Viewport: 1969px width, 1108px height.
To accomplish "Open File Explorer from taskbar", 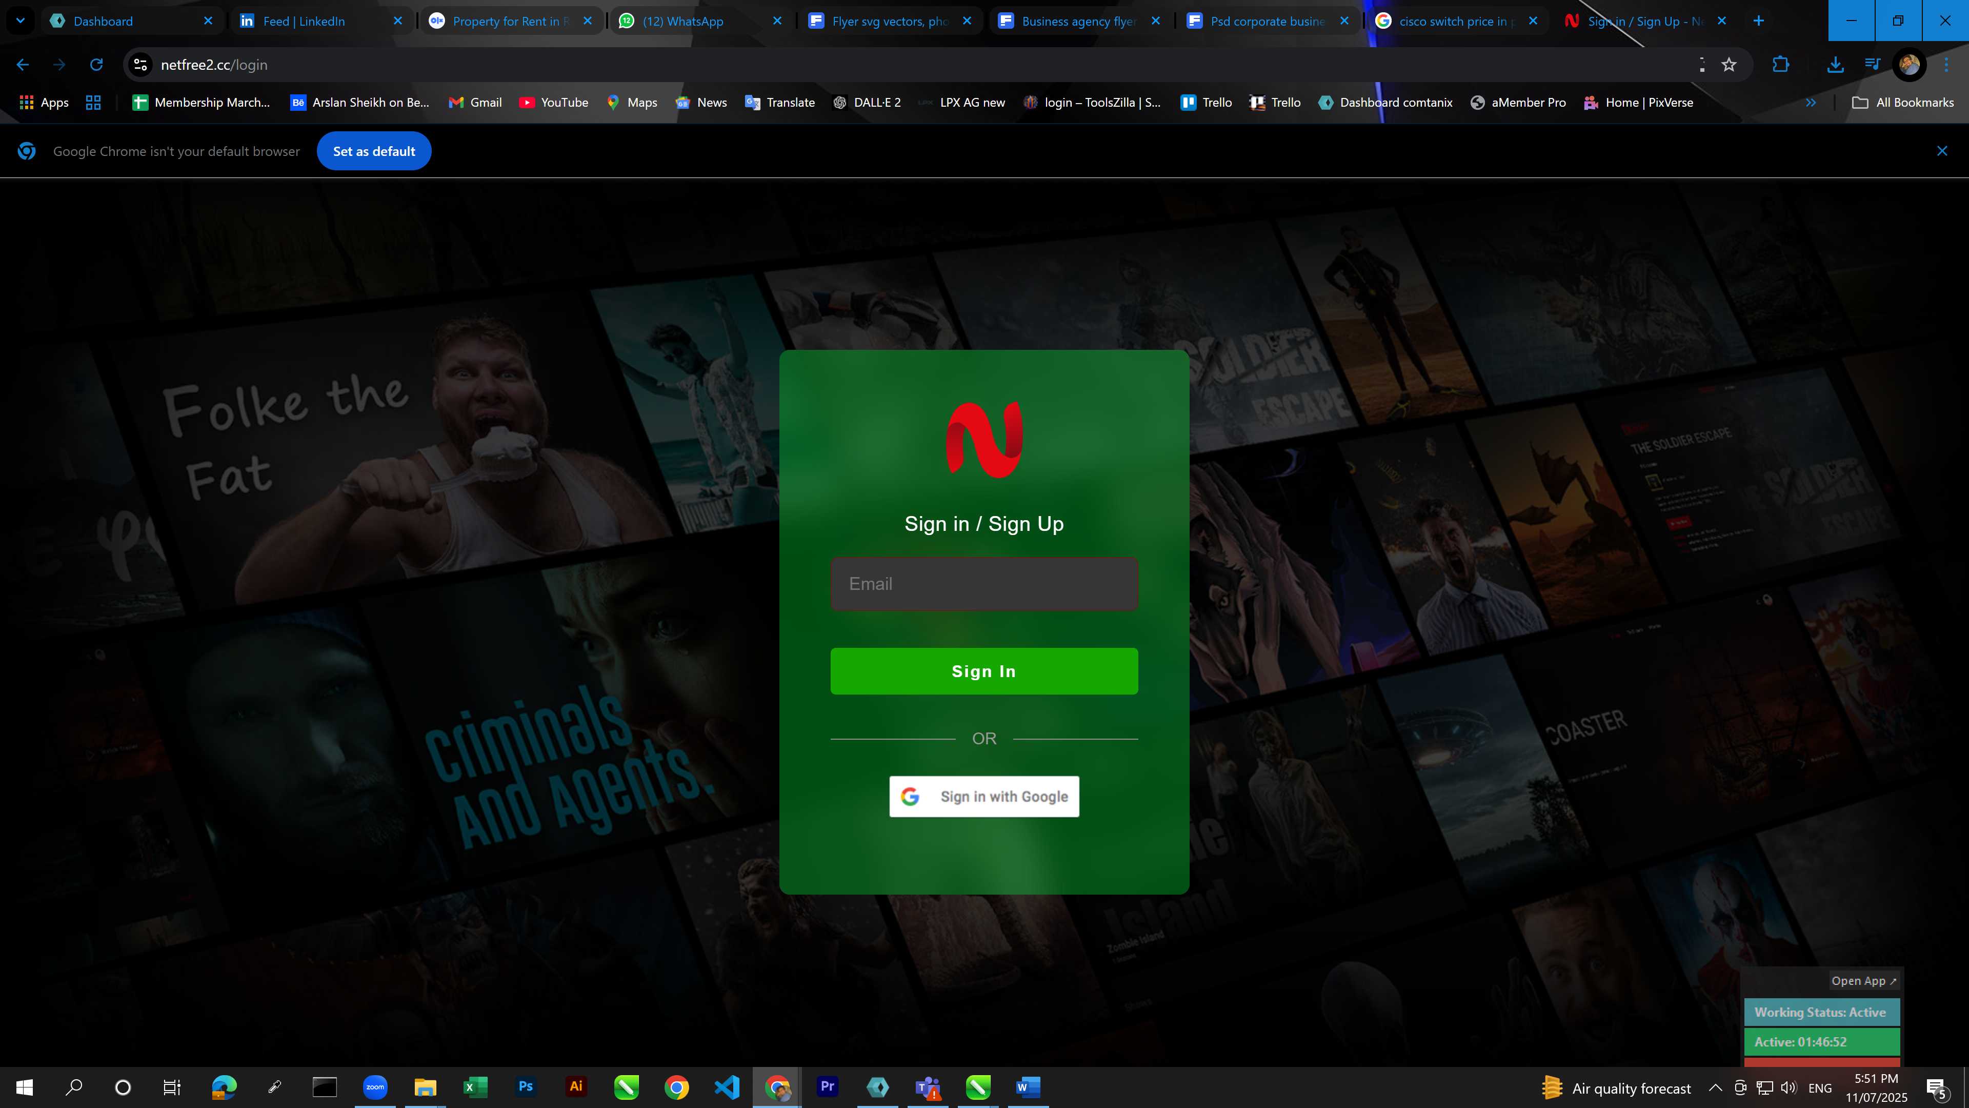I will pyautogui.click(x=425, y=1086).
